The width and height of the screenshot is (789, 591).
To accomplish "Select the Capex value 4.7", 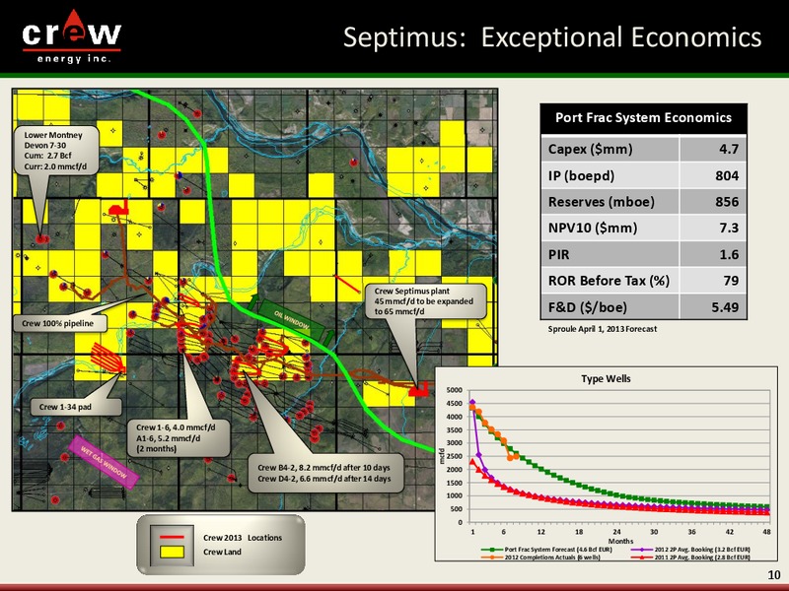I will [729, 150].
